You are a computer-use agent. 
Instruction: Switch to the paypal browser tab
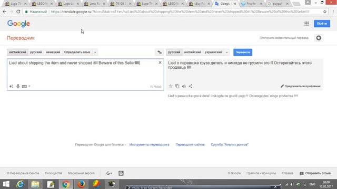(279, 4)
